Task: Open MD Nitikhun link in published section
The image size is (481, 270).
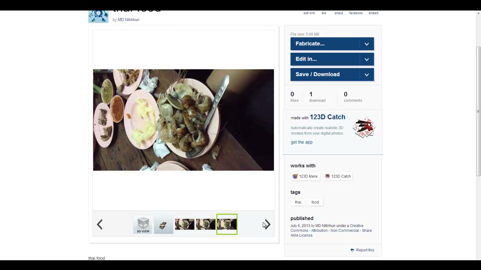Action: pyautogui.click(x=325, y=226)
